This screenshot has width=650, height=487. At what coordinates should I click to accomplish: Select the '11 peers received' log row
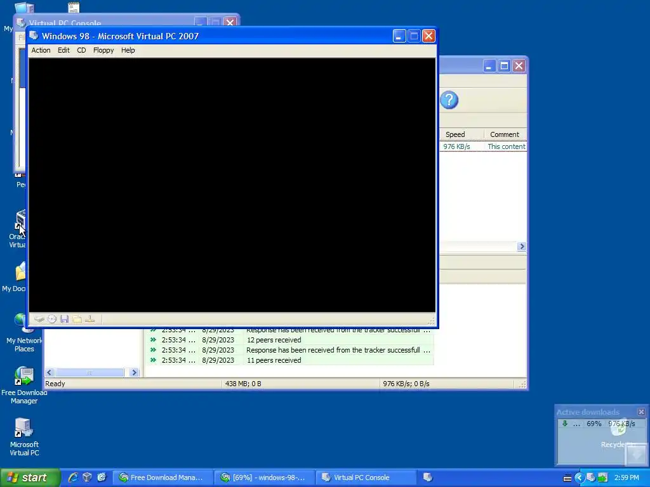click(289, 360)
